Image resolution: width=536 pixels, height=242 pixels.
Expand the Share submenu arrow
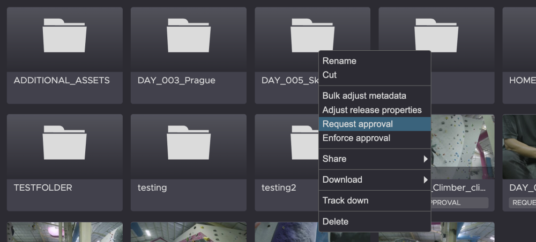pos(426,159)
